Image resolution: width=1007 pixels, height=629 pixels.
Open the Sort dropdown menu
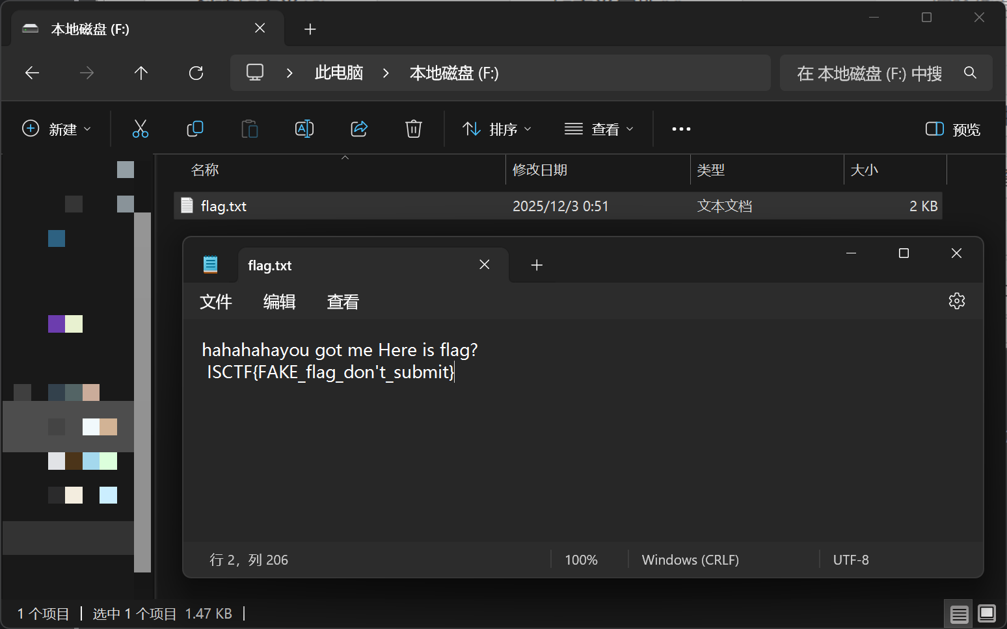pos(497,129)
